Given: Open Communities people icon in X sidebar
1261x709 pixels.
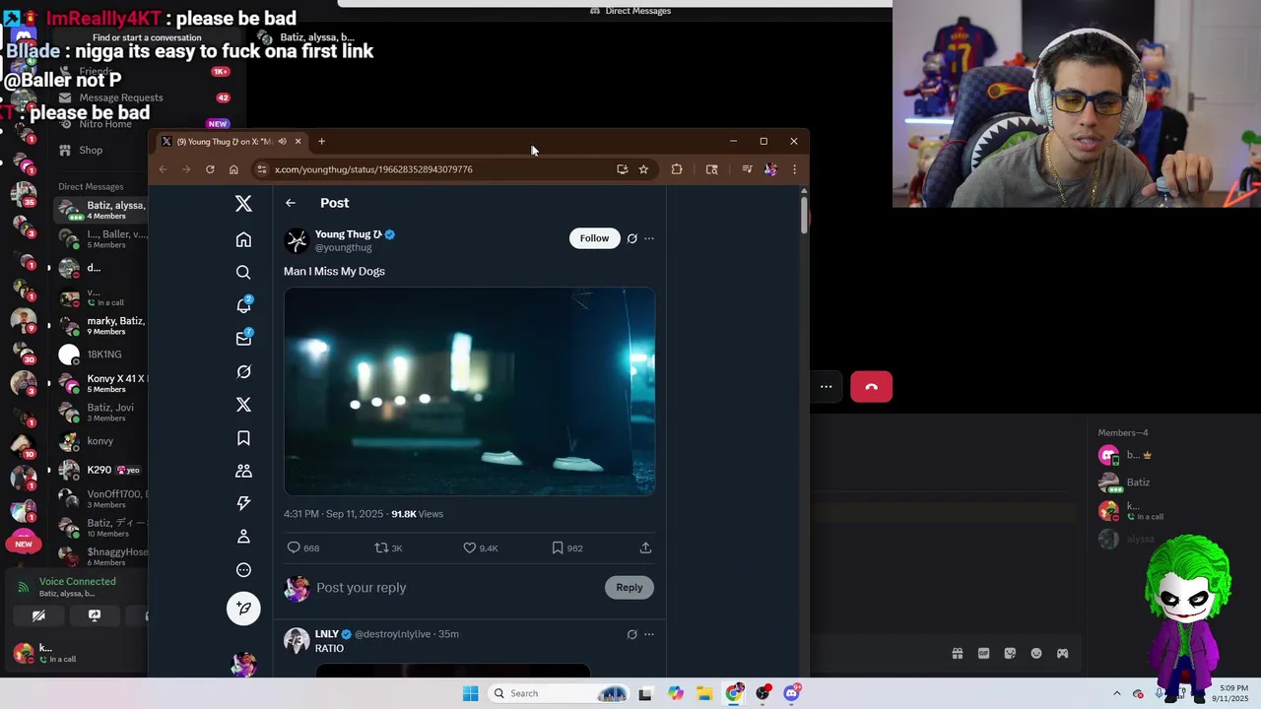Looking at the screenshot, I should 243,471.
